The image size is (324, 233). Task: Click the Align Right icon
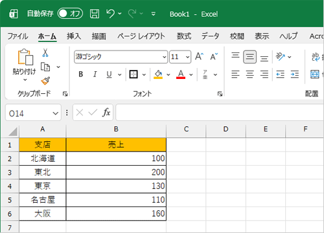(264, 74)
